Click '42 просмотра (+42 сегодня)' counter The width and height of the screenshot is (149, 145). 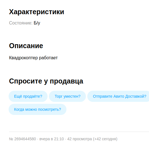tap(92, 139)
